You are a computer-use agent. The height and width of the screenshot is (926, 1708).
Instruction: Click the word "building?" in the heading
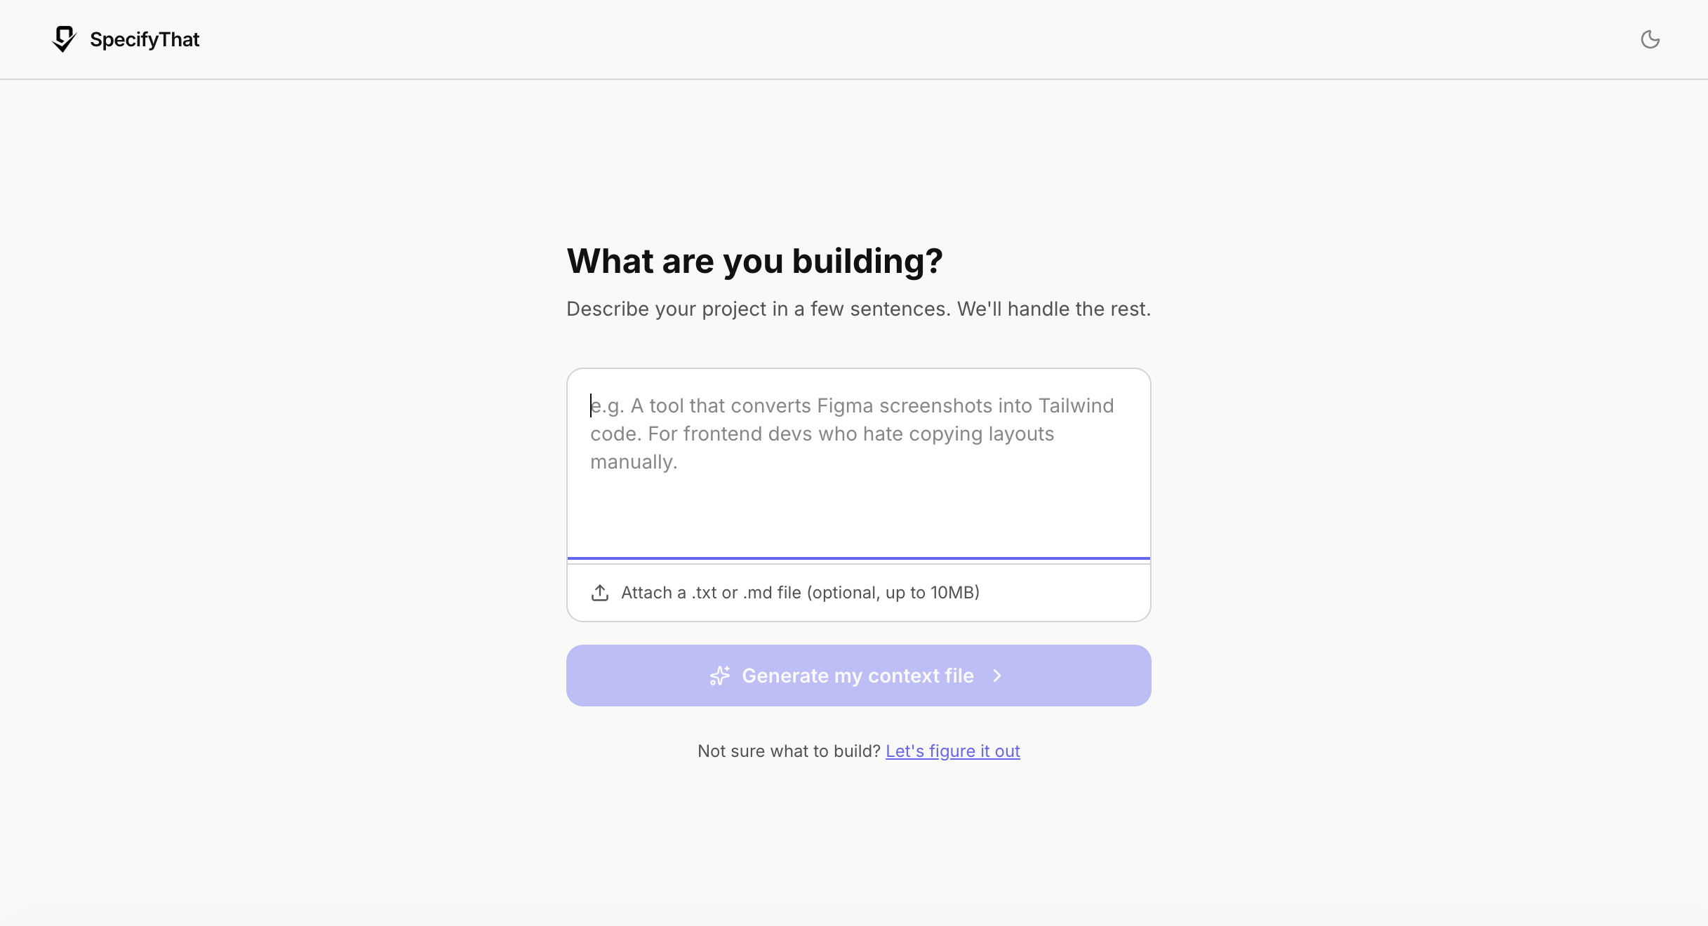(867, 261)
